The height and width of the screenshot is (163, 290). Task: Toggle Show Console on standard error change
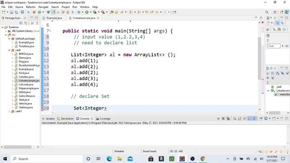[x=255, y=119]
